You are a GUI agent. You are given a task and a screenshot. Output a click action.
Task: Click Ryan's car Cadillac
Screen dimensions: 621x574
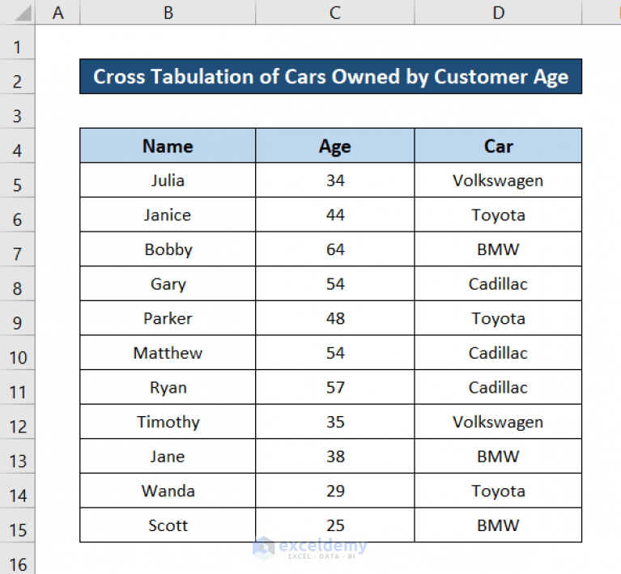tap(498, 388)
